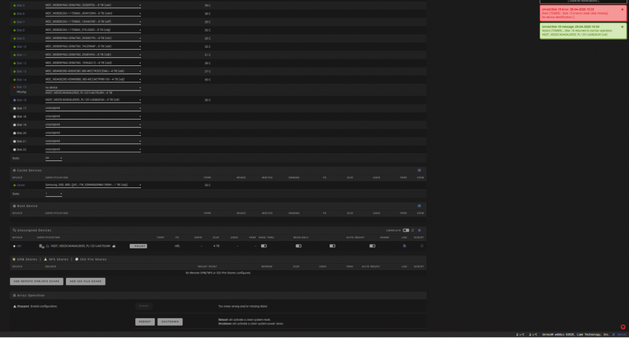Open the Disk 9 device dropdown
The height and width of the screenshot is (339, 629).
click(93, 38)
